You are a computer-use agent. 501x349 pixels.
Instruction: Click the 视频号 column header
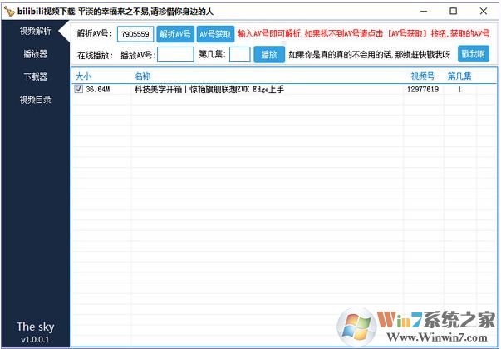click(x=422, y=76)
